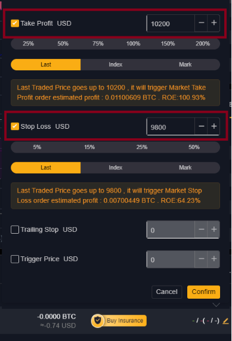Image resolution: width=232 pixels, height=341 pixels.
Task: Decrease Take Profit price with minus icon
Action: pos(202,23)
